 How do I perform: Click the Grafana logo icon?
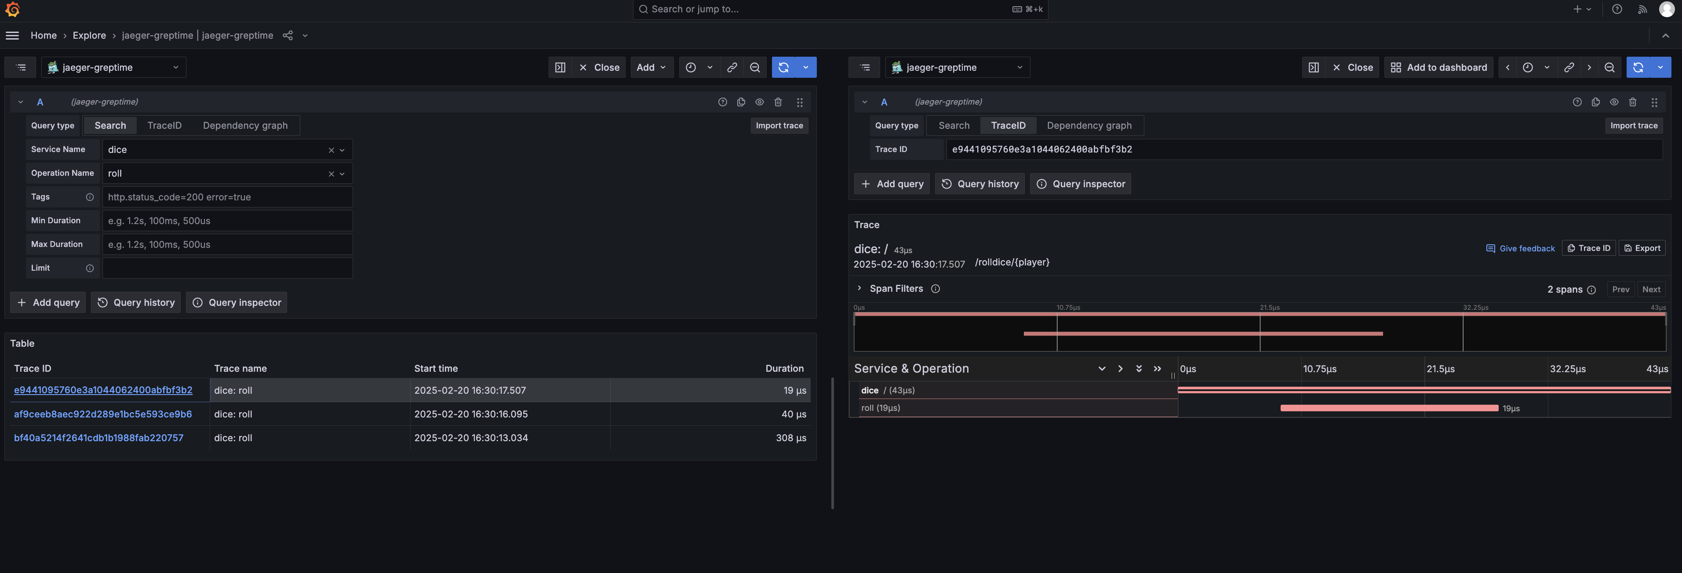point(12,9)
